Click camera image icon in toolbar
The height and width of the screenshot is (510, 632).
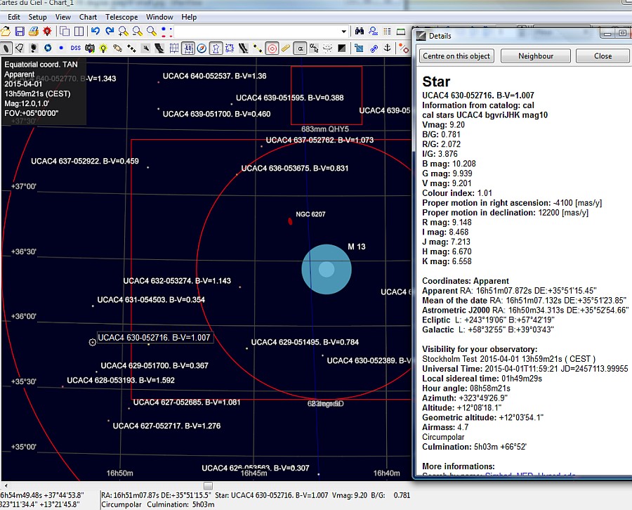89,48
